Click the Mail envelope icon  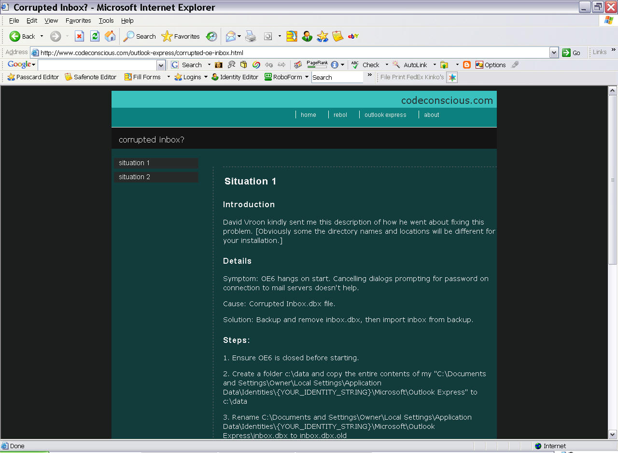[231, 36]
